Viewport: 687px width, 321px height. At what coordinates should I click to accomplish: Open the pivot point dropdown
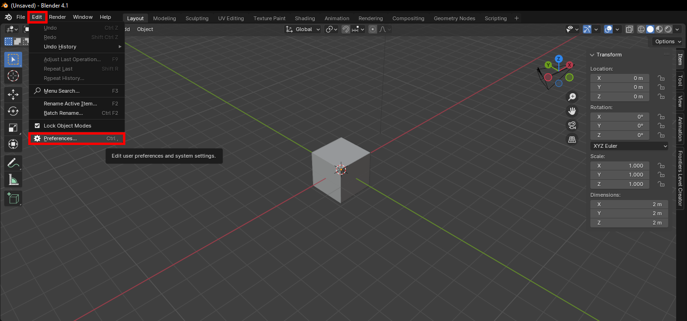332,29
